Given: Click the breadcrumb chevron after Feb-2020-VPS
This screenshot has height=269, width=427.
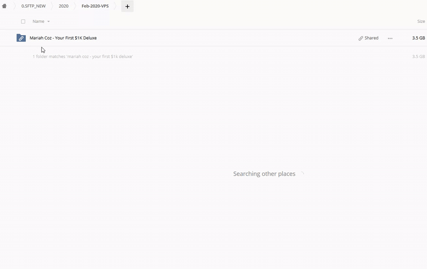Looking at the screenshot, I should [115, 6].
